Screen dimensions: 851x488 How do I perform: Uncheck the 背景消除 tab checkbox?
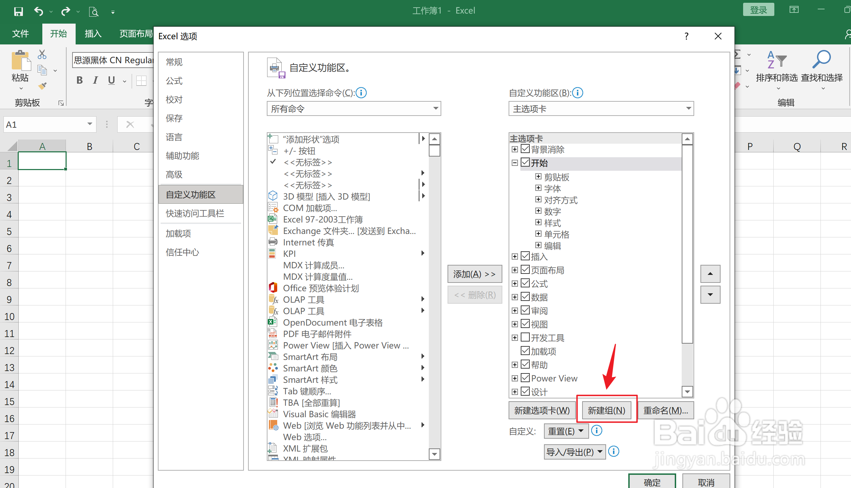[x=526, y=149]
